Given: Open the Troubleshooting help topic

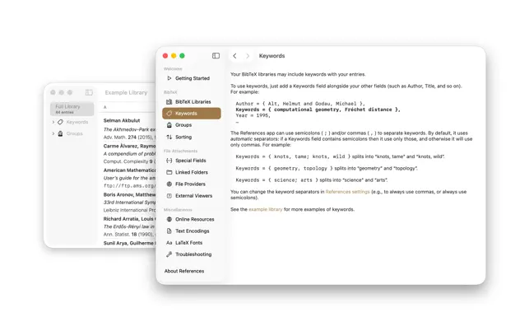Looking at the screenshot, I should click(x=192, y=254).
